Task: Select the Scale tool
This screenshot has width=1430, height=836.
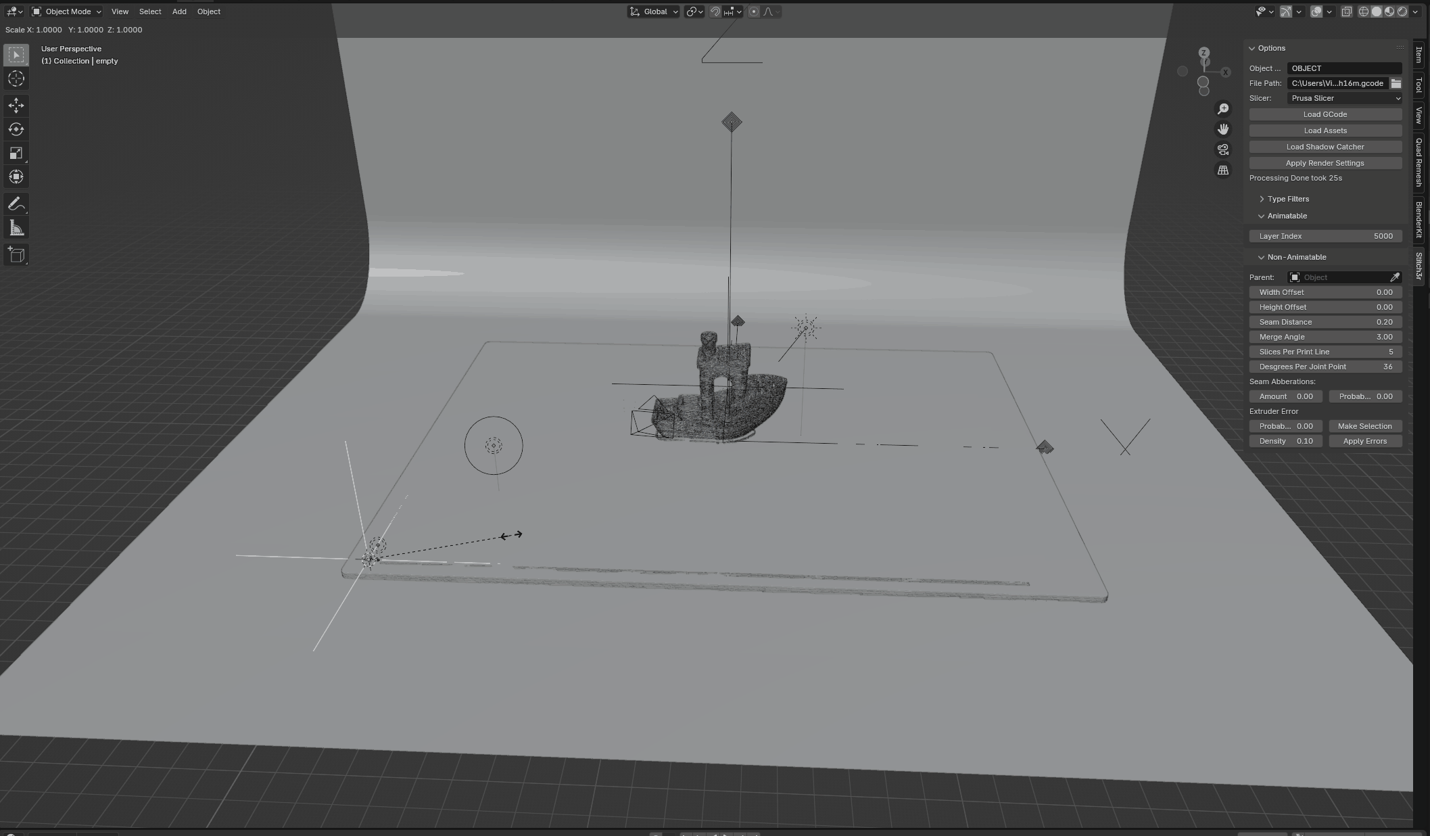Action: point(16,153)
